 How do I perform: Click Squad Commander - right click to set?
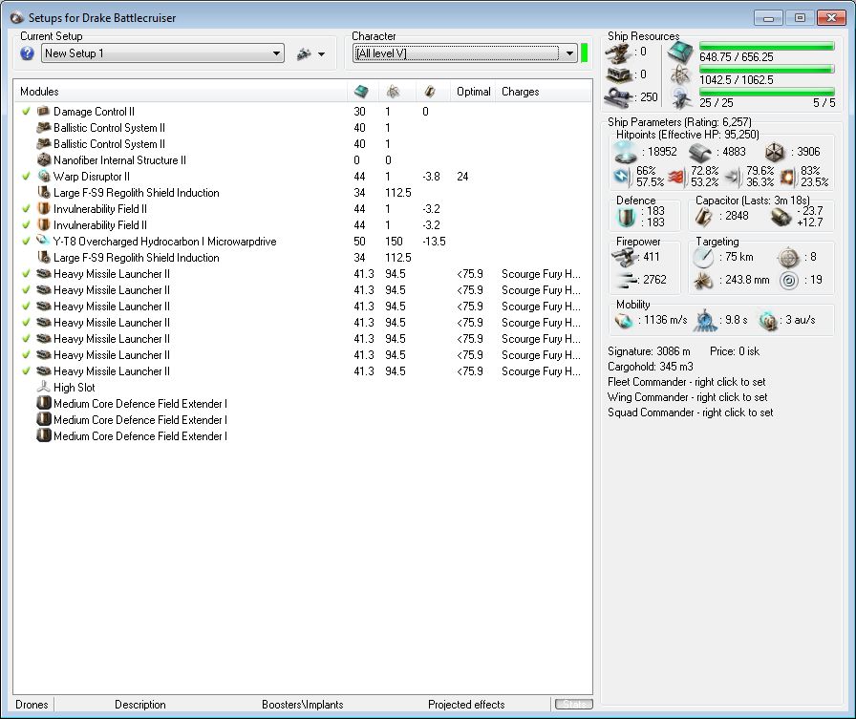[690, 412]
